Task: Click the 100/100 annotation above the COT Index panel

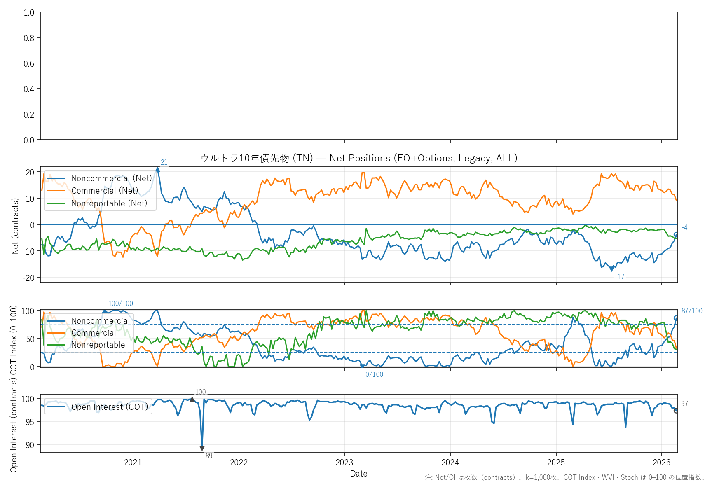Action: pyautogui.click(x=121, y=304)
